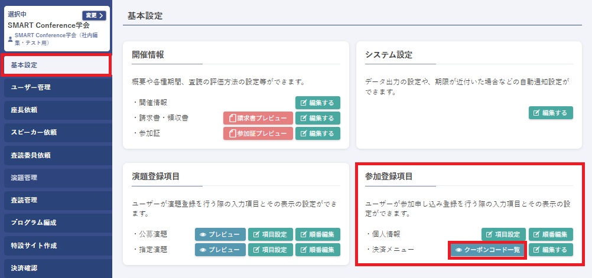The image size is (592, 278).
Task: Click 編集する for 開催情報 row
Action: pos(318,103)
